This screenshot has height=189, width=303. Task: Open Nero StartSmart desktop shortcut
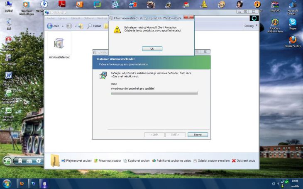point(8,43)
